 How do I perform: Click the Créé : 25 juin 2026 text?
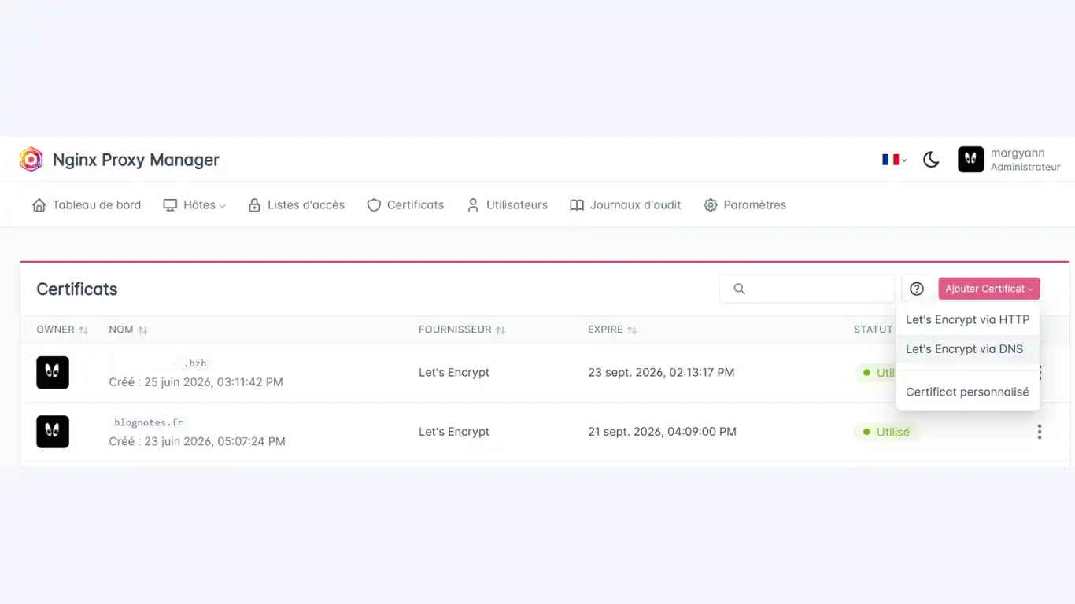point(196,382)
